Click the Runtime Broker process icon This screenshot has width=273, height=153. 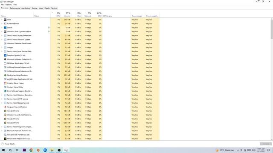tap(5, 24)
